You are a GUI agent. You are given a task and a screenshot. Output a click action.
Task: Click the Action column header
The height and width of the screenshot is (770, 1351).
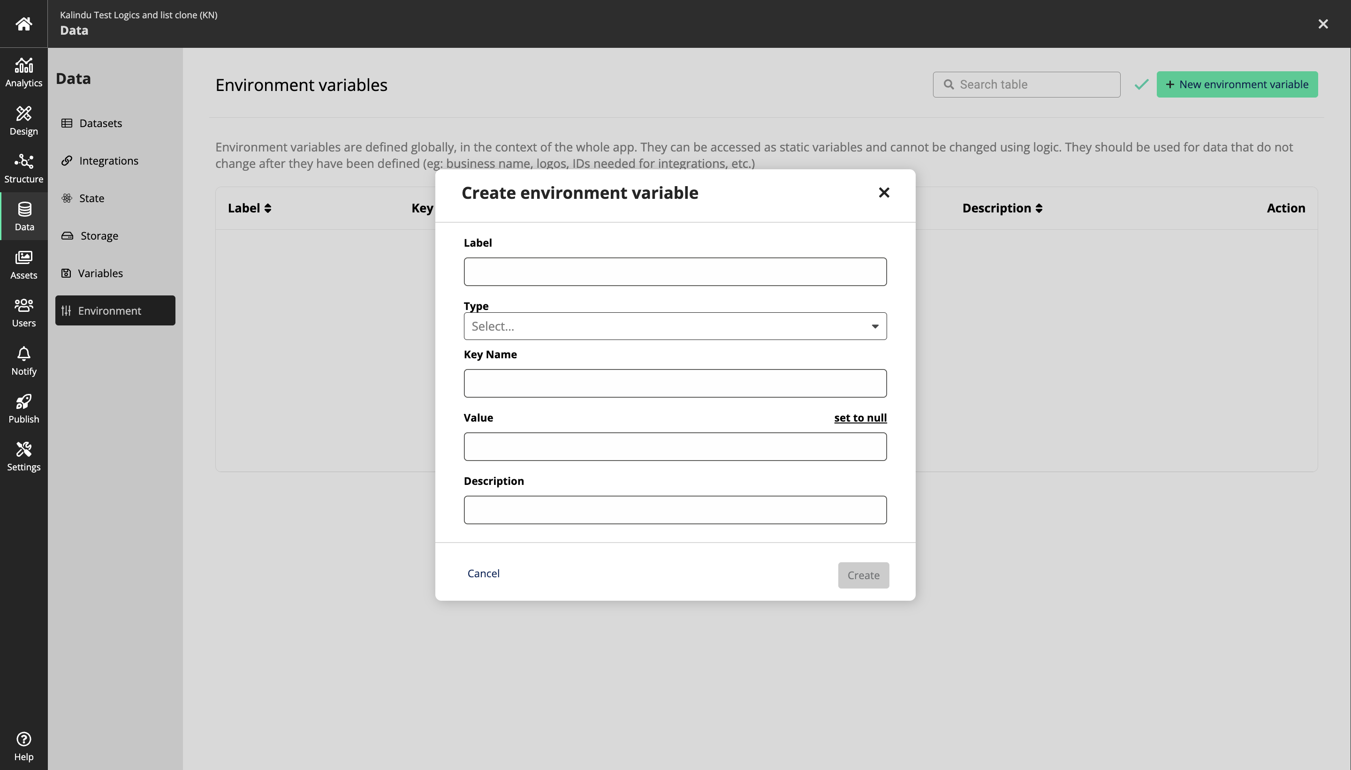(1285, 208)
